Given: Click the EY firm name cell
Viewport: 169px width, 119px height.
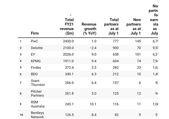Looking at the screenshot, I should 33,54.
